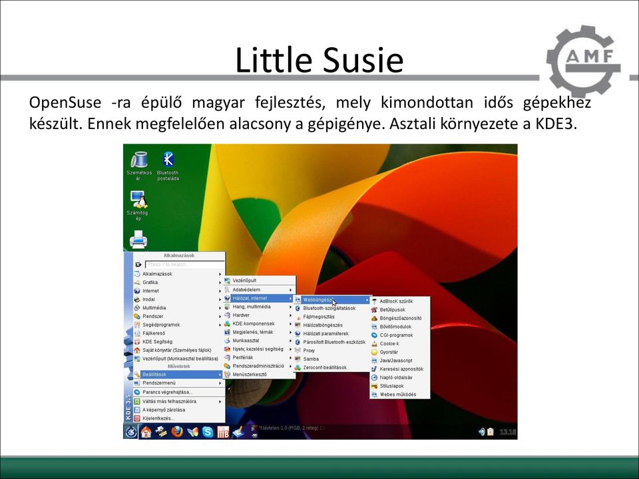
Task: Open KDE Segítség from the main menu
Action: click(179, 342)
